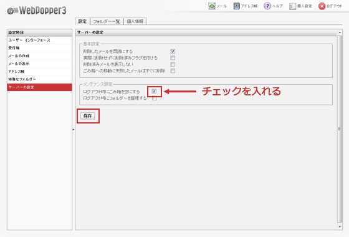Select アドレス帳 in the settings list

[39, 71]
